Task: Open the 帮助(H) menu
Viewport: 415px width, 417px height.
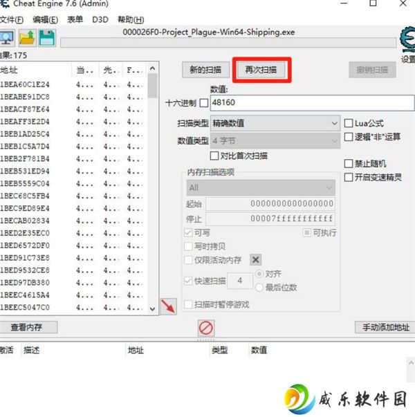Action: click(x=131, y=19)
